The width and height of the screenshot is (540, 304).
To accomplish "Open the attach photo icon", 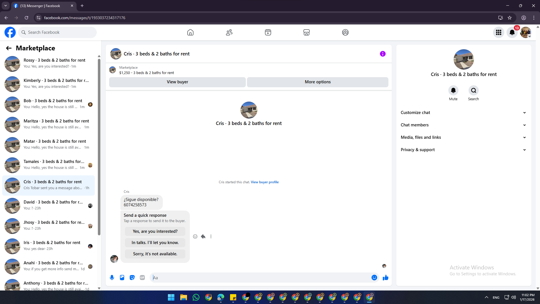I will [x=122, y=278].
